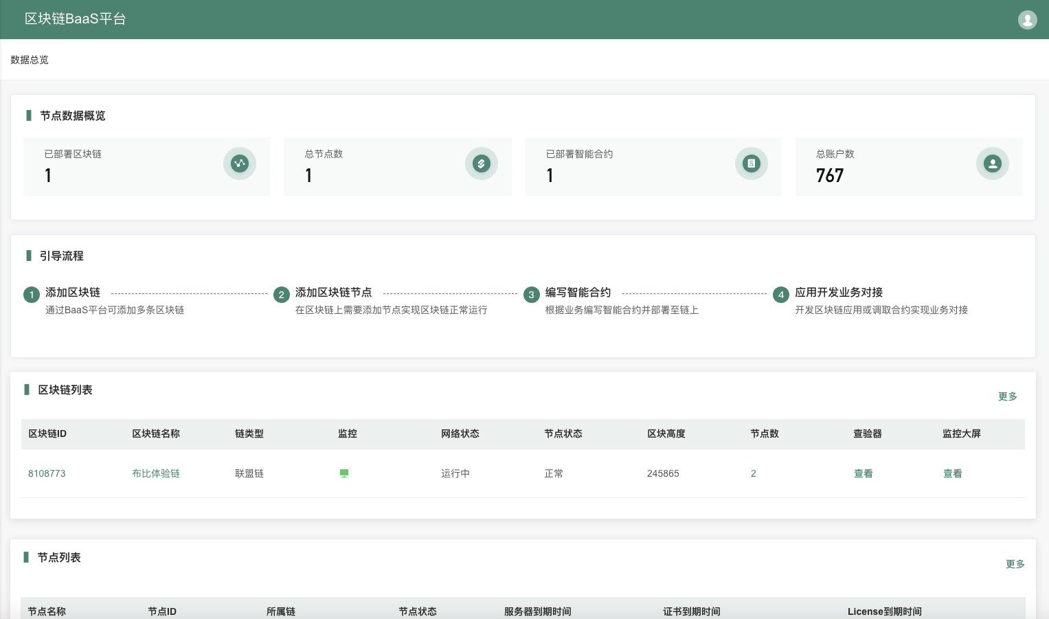The height and width of the screenshot is (619, 1049).
Task: Click the 所属链 column header
Action: click(x=281, y=611)
